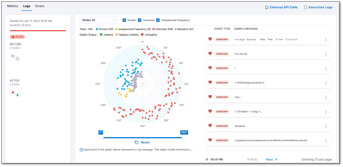343x167 pixels.
Task: Open three-dot menu for 'refusecdu' message
Action: pos(326,126)
